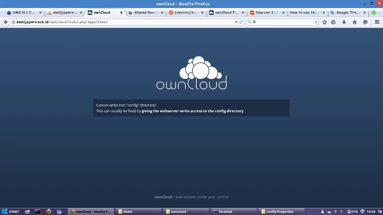383x215 pixels.
Task: Switch to the How can I... tab
Action: coord(267,13)
